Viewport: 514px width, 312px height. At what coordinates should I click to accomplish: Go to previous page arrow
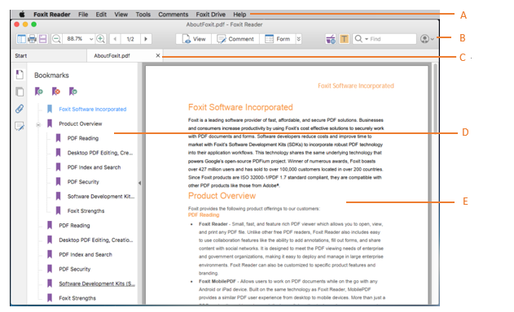tap(115, 39)
